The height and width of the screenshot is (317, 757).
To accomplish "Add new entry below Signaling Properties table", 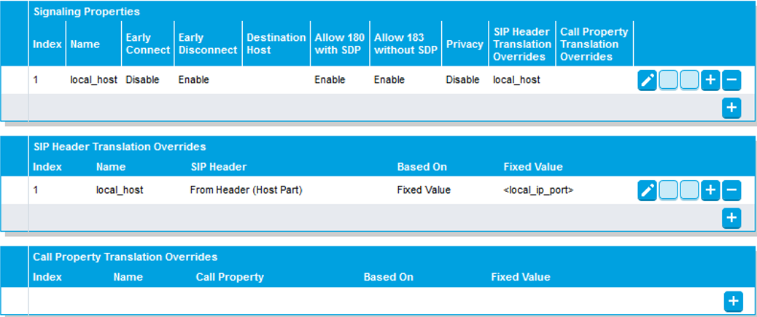I will pos(731,108).
